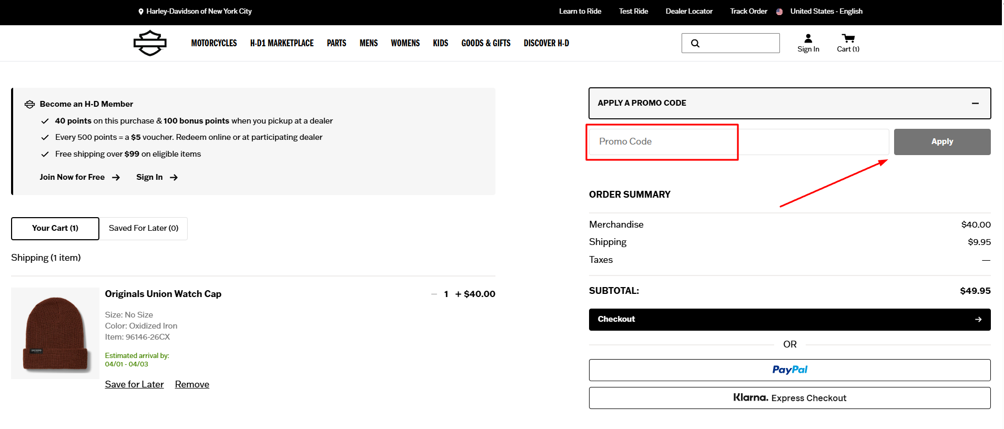The height and width of the screenshot is (429, 1004).
Task: Click the United States flag icon
Action: pyautogui.click(x=779, y=12)
